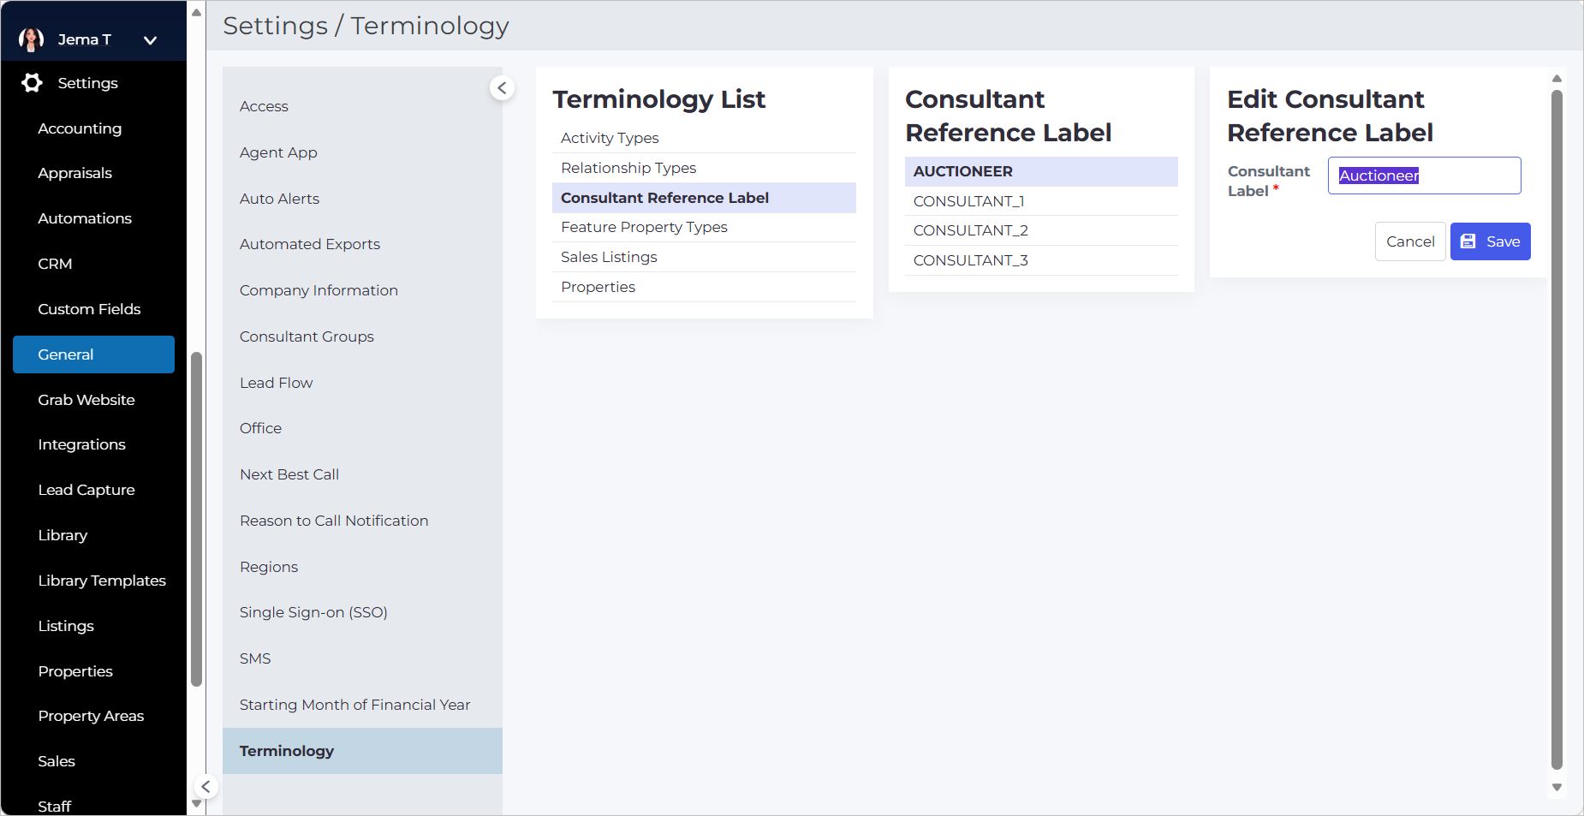Select the AUCTIONEER label row
Screen dimensions: 1584x816
(1041, 171)
